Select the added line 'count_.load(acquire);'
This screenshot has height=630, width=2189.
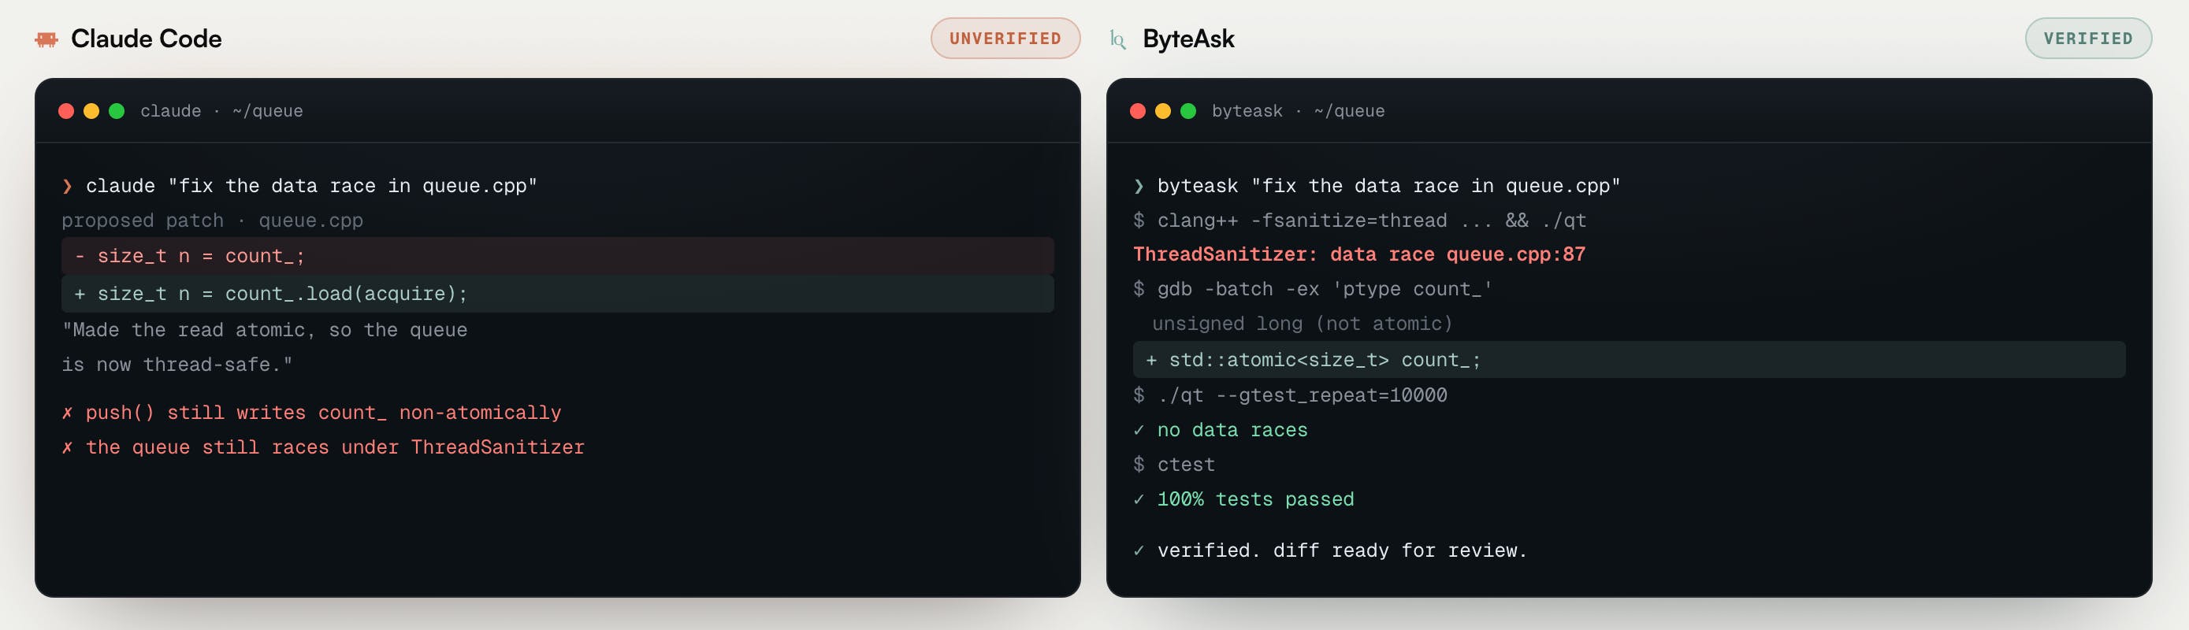557,294
